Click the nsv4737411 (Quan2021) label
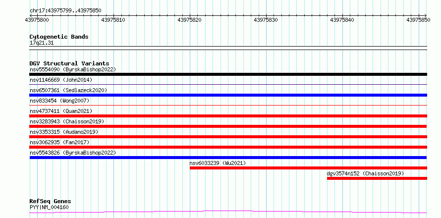 (61, 111)
